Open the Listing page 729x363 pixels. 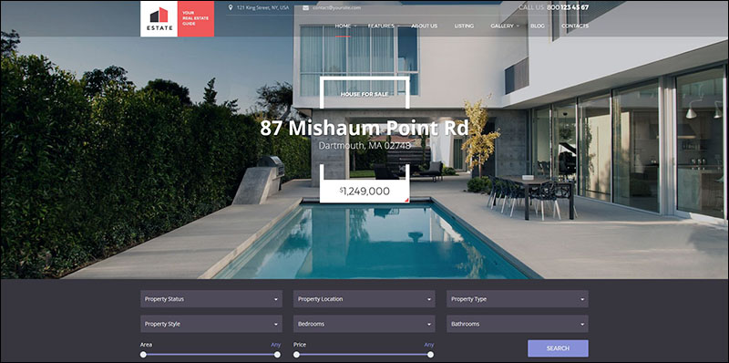click(x=464, y=26)
